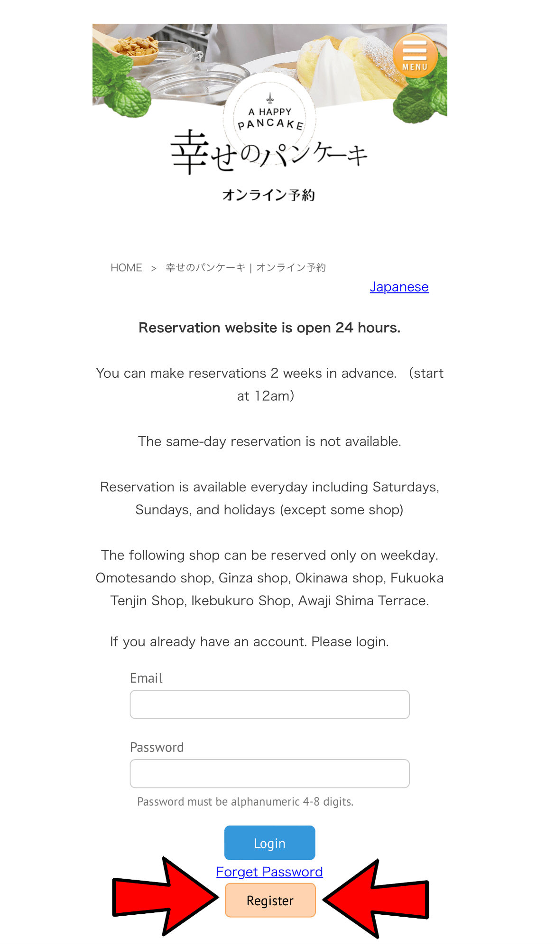Click the Email field label
This screenshot has width=555, height=948.
tap(146, 678)
